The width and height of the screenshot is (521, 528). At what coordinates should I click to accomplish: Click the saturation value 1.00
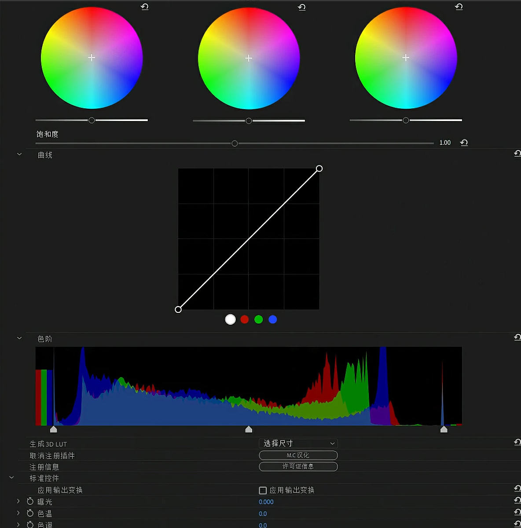point(445,143)
